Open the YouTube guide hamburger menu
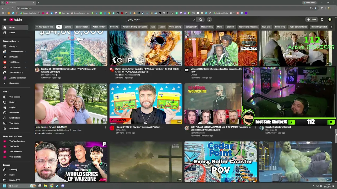Image resolution: width=337 pixels, height=189 pixels. tap(5, 20)
